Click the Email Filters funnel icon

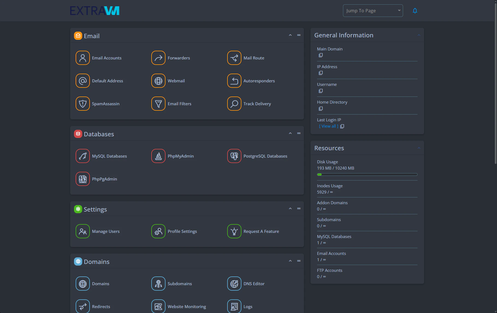158,104
